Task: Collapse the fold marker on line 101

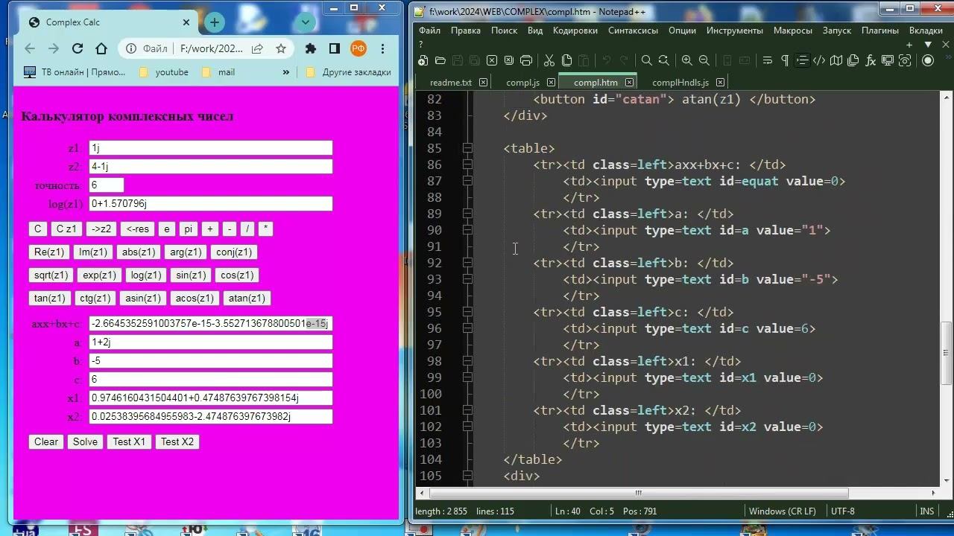Action: [467, 410]
